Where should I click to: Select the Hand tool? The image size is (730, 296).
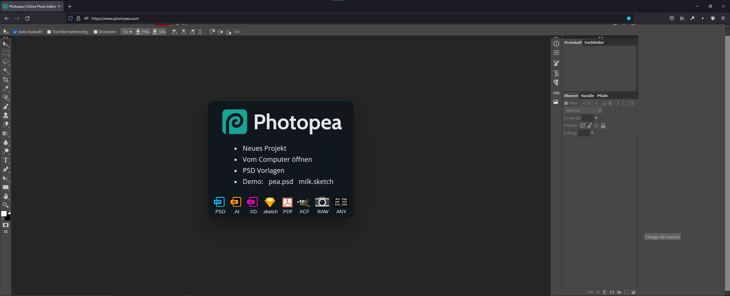coord(6,196)
